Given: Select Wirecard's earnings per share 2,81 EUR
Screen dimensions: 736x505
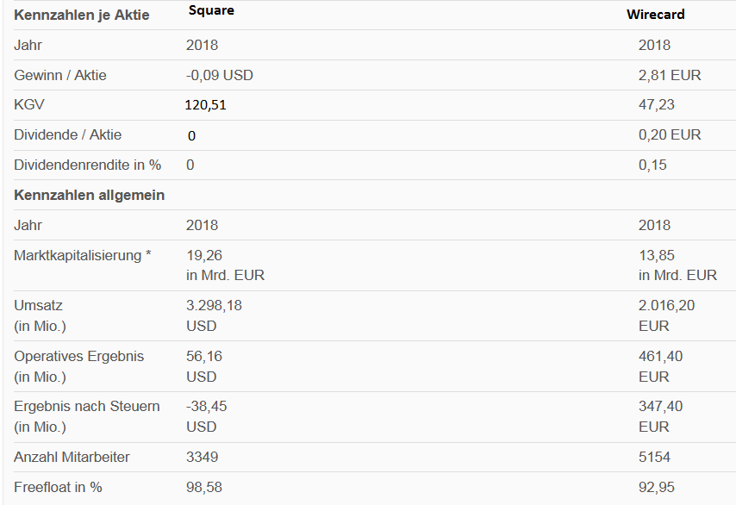Looking at the screenshot, I should 670,75.
